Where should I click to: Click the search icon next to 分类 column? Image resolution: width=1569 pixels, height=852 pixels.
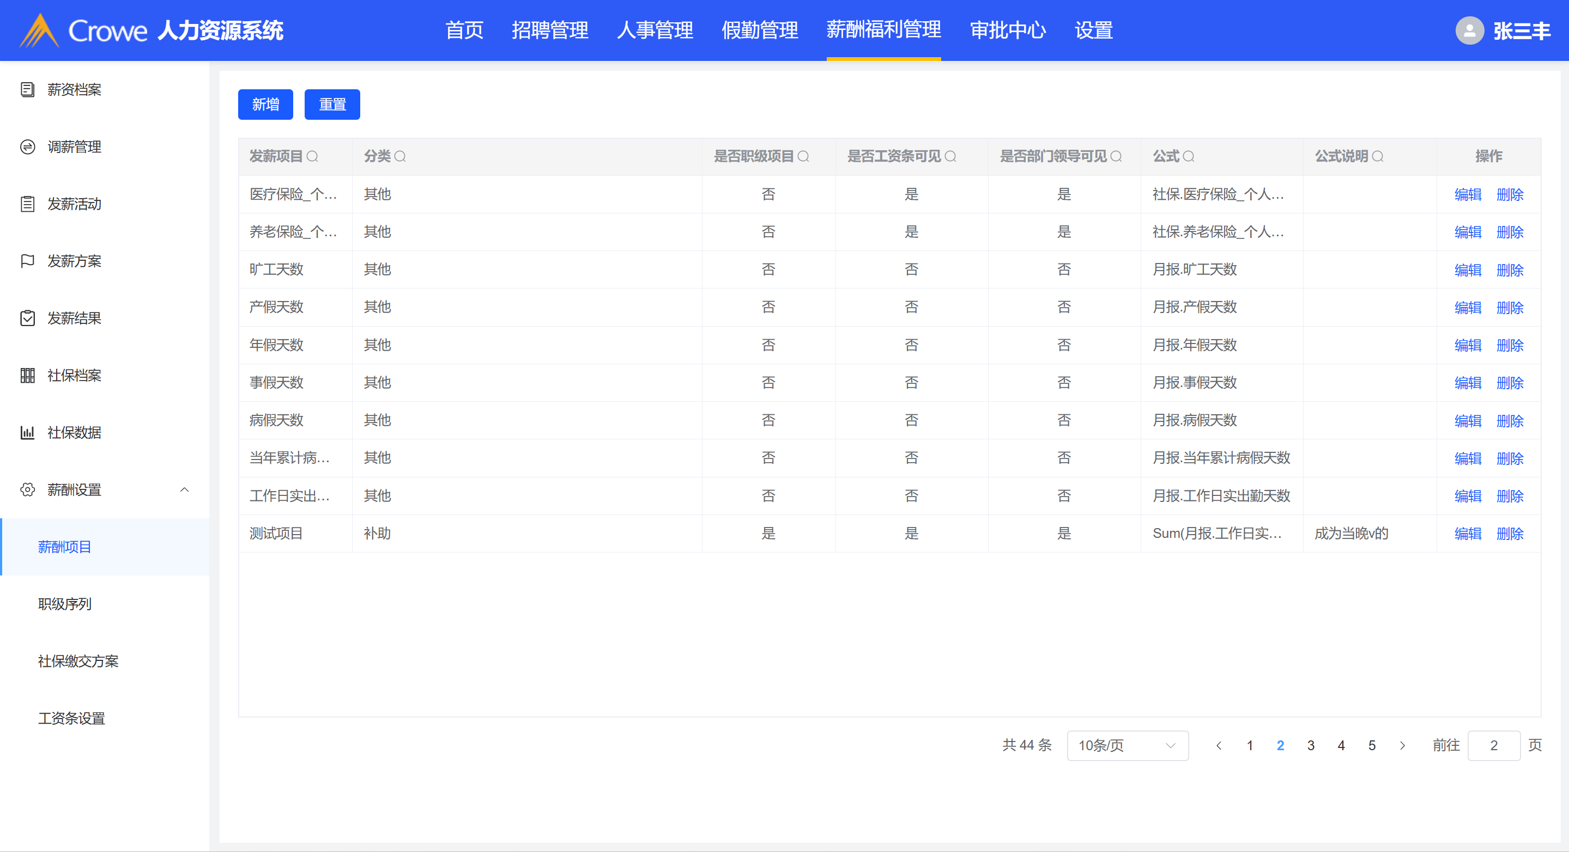click(x=400, y=156)
